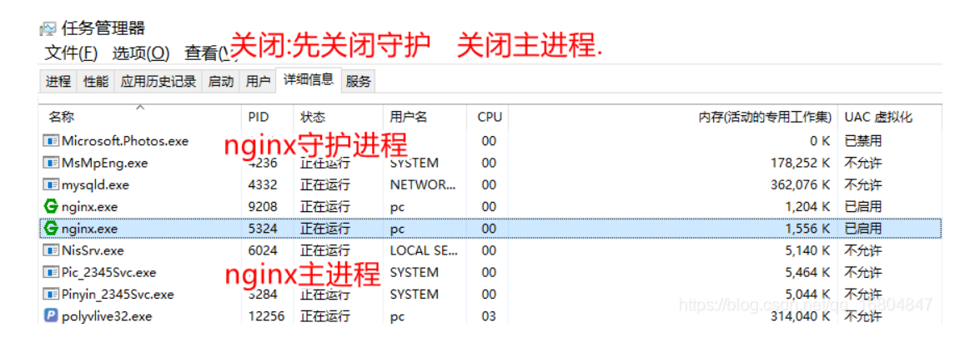
Task: Click 正在运行 status in mysqld.exe row
Action: [x=325, y=184]
